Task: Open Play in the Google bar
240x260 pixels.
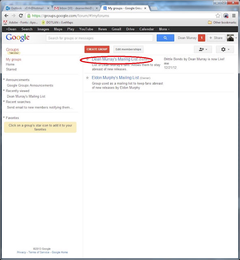Action: (x=71, y=29)
